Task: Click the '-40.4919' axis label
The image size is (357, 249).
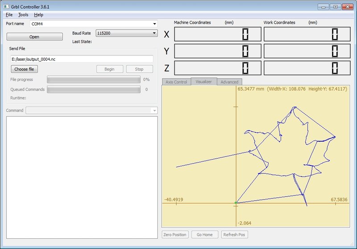Action: coord(174,199)
